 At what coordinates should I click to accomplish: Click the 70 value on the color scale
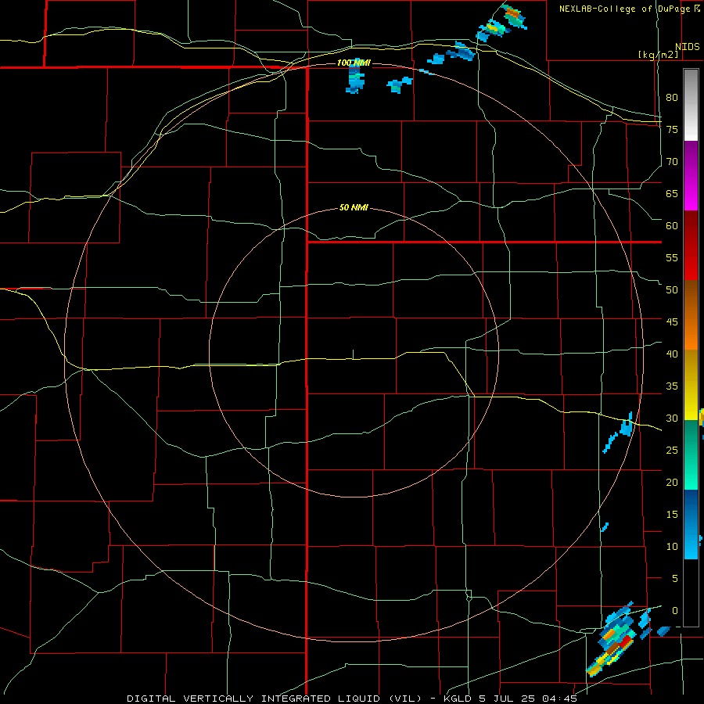pos(672,162)
